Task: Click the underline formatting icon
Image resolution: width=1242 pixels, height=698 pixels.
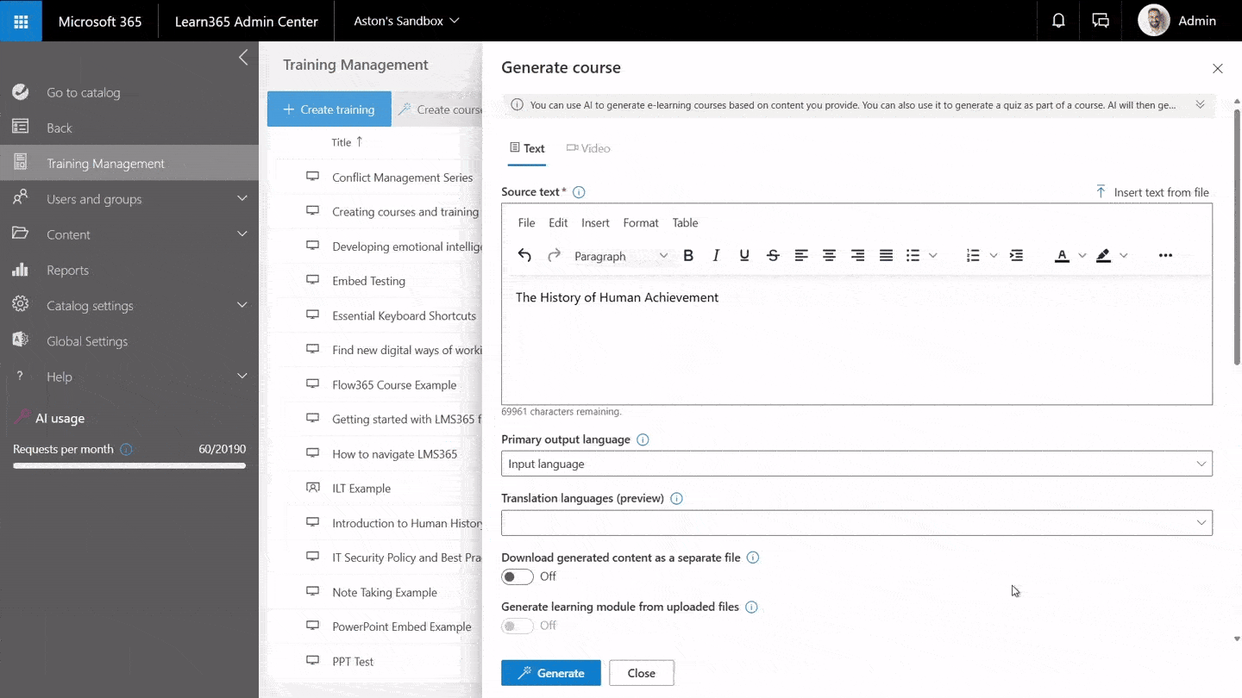Action: click(743, 255)
